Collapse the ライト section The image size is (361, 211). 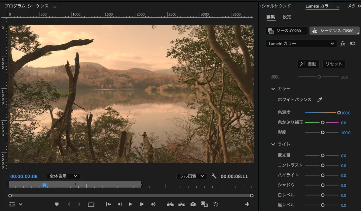pyautogui.click(x=273, y=144)
